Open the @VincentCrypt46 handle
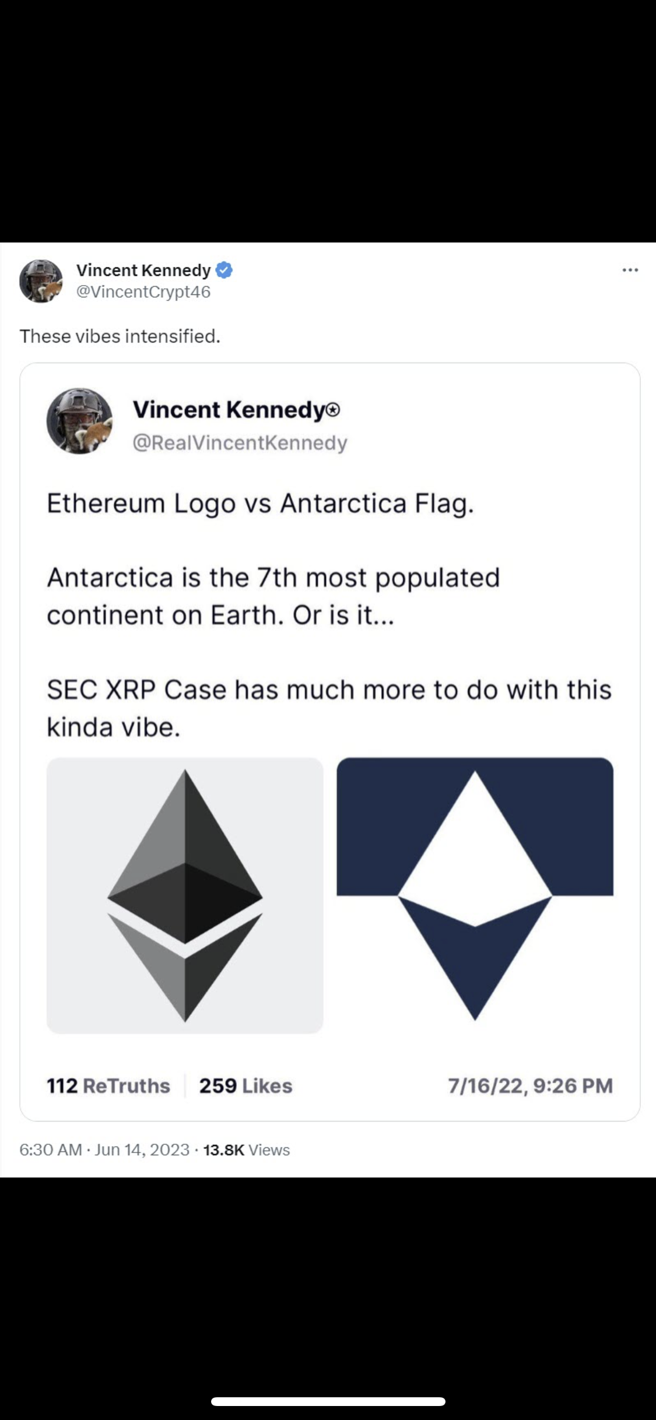 coord(143,292)
